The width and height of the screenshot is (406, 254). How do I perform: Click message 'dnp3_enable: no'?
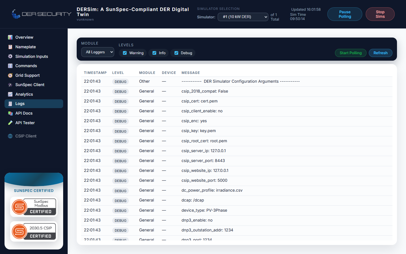[197, 220]
